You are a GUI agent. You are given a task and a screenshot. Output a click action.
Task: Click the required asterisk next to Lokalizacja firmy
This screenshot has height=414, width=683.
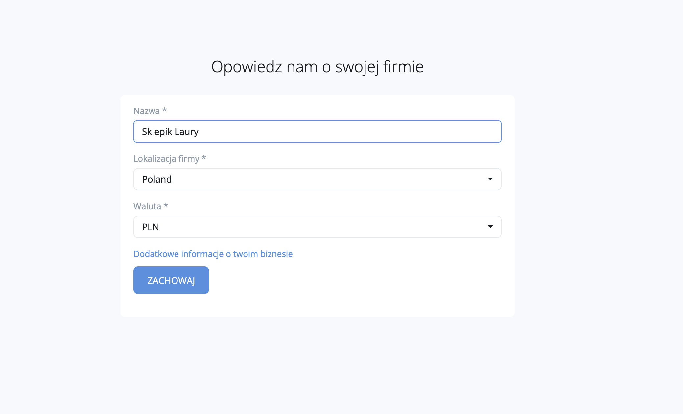pos(204,158)
